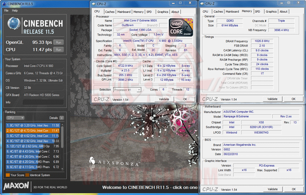Click the Cinebench globe logo
This screenshot has width=306, height=195.
[x=14, y=24]
